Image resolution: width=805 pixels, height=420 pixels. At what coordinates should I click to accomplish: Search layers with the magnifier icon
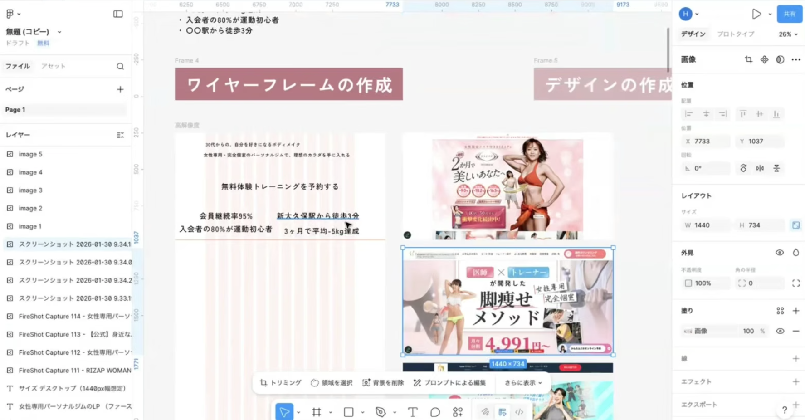point(120,67)
